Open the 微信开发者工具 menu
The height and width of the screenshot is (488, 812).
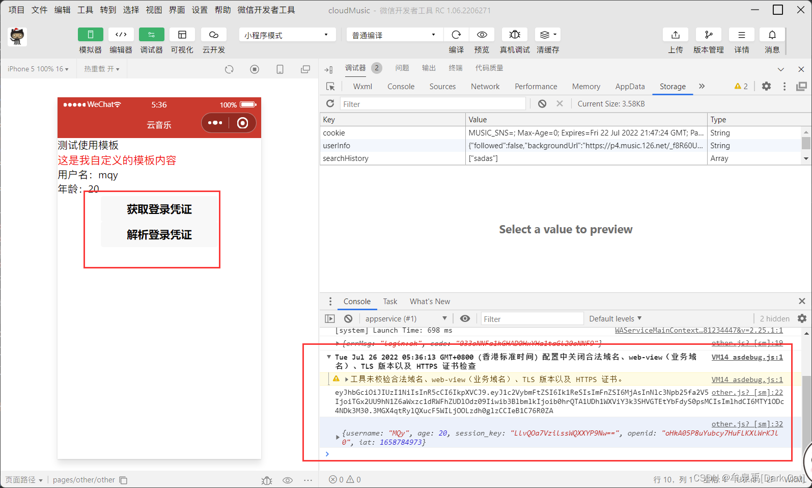pos(266,10)
